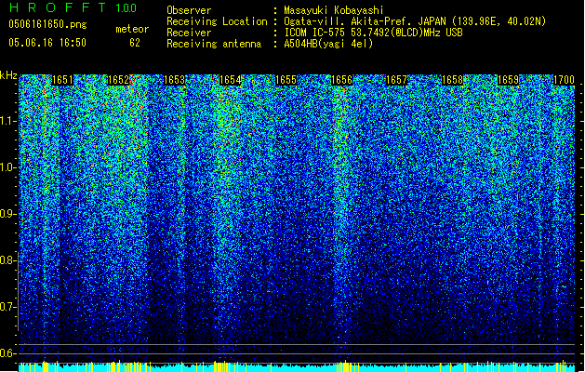This screenshot has width=585, height=372.
Task: Click the Ogata-vill. Akita-Pref. JAPAN location text
Action: pos(415,21)
